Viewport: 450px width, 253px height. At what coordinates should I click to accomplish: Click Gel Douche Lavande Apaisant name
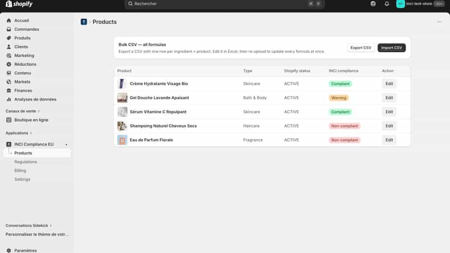(x=159, y=98)
